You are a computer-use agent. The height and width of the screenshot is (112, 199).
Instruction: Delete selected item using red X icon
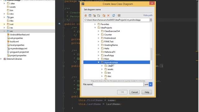(108, 16)
